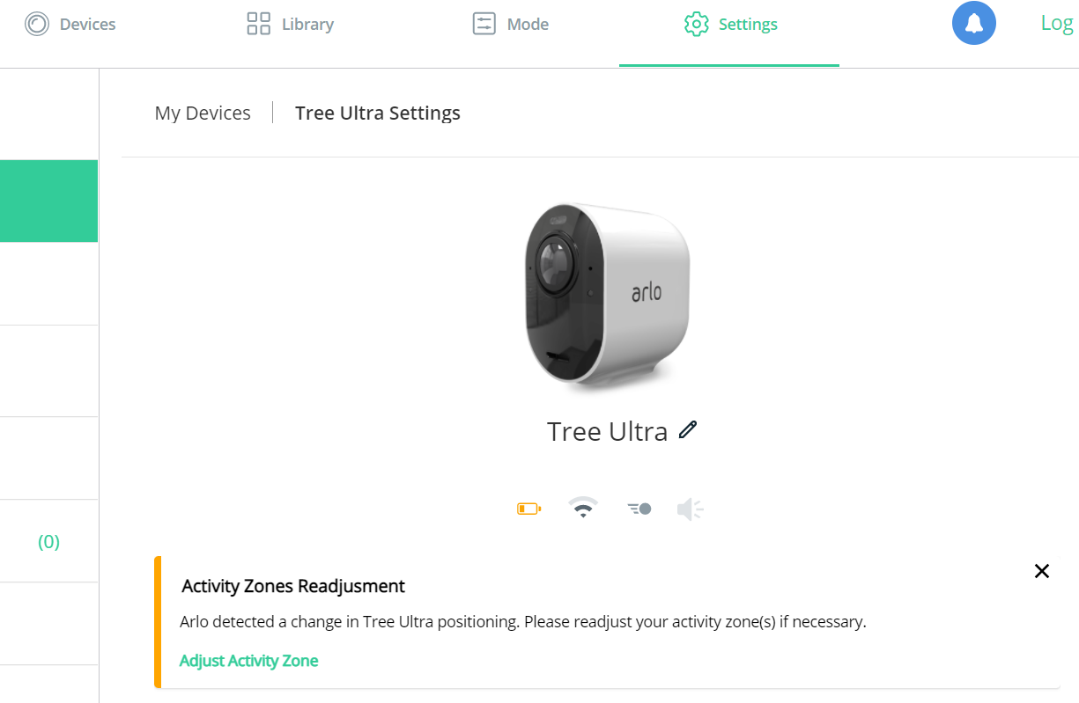Check the low battery indicator icon
The height and width of the screenshot is (703, 1079).
click(529, 508)
